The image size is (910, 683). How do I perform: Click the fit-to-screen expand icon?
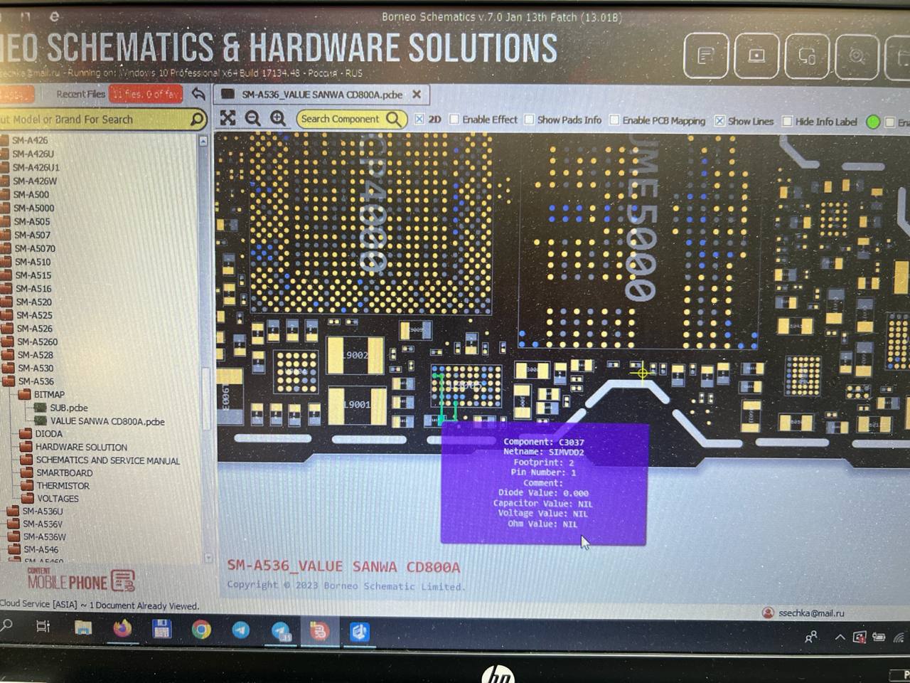coord(227,118)
